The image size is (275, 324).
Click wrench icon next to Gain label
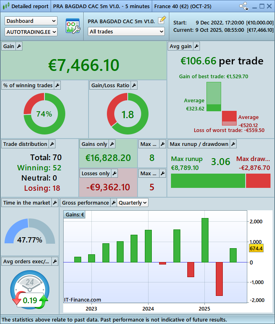(19, 46)
